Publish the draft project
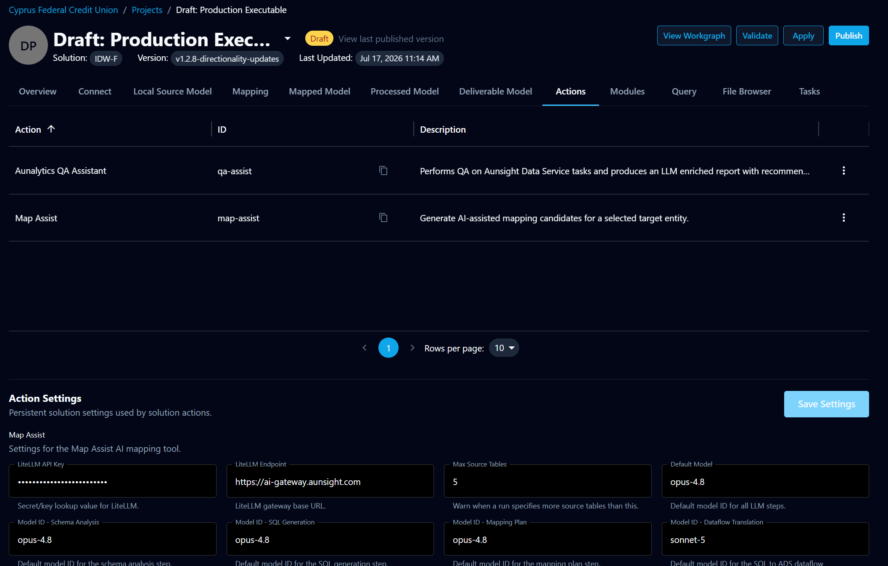This screenshot has height=566, width=888. pos(848,36)
